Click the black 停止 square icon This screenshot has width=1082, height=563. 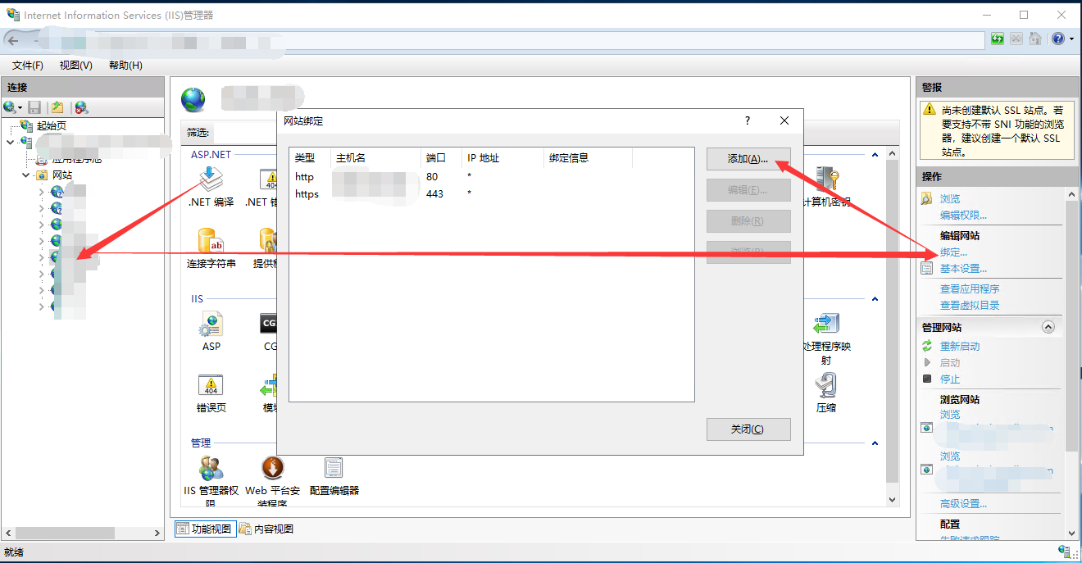click(927, 379)
